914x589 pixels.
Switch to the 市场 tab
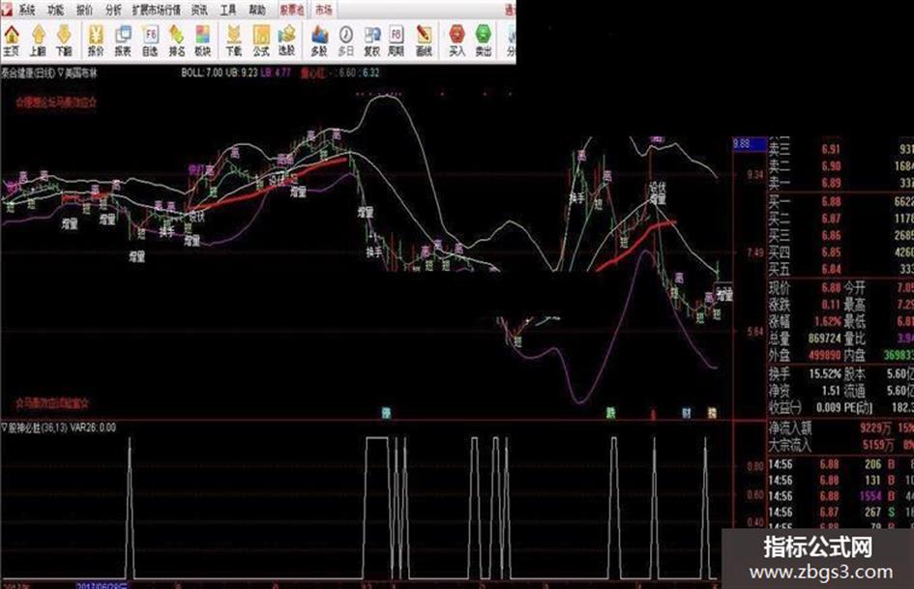pos(323,10)
